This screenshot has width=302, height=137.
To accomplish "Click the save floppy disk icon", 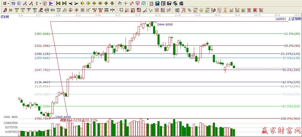I will tap(169, 3).
